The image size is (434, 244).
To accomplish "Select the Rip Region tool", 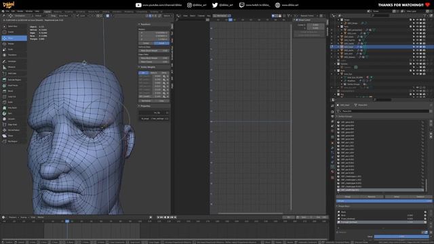I will coord(14,142).
